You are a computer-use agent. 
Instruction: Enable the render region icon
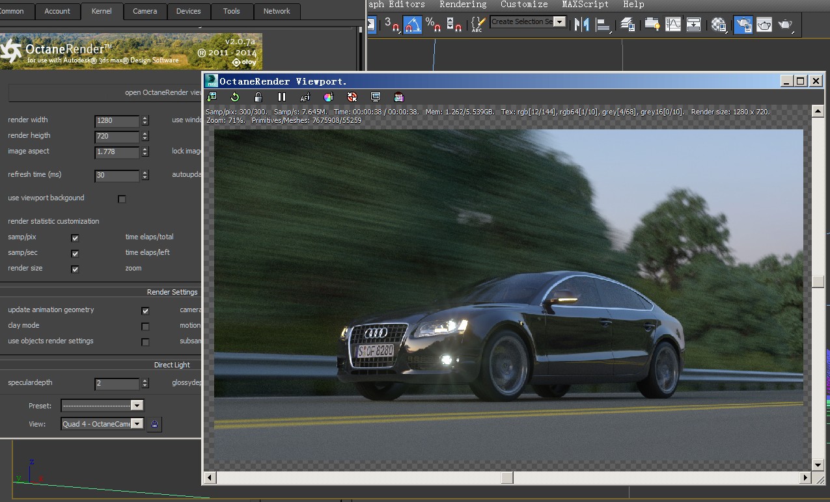399,97
